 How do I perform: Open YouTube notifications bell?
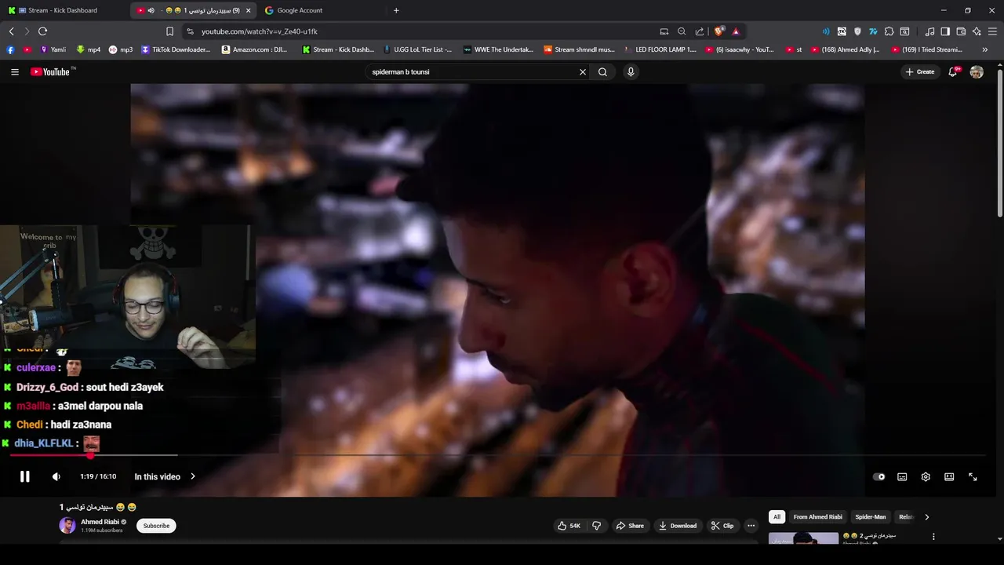953,71
